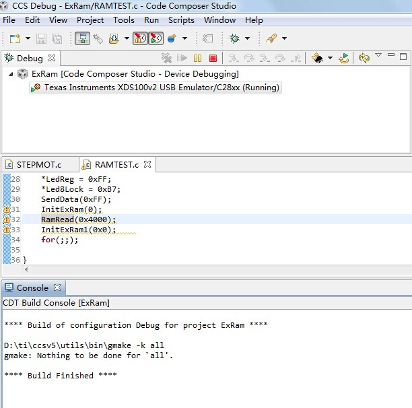Switch to the STEPMOT.c editor tab
This screenshot has height=408, width=412.
38,164
